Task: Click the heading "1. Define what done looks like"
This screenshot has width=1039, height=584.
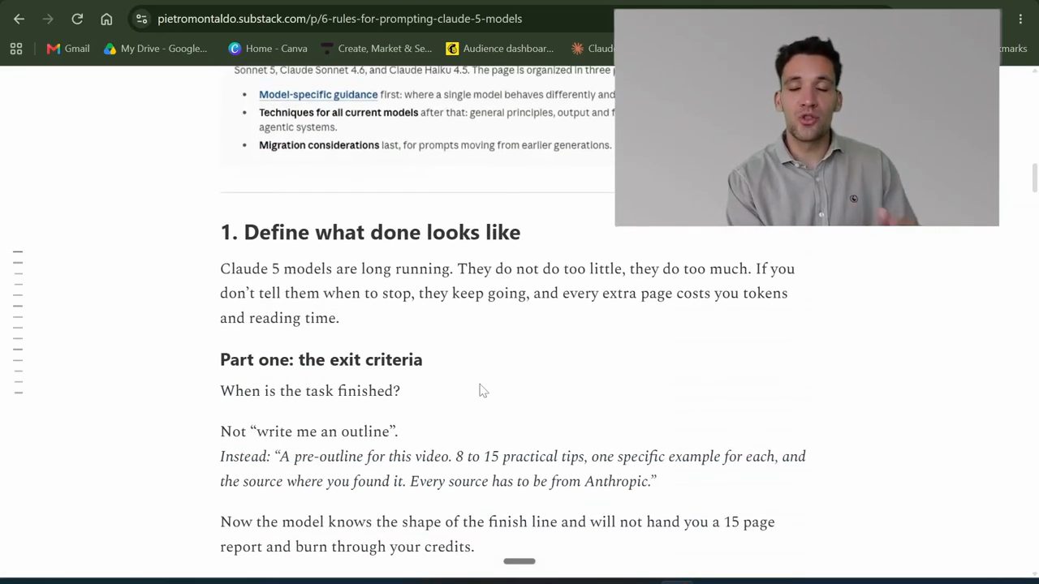Action: 370,232
